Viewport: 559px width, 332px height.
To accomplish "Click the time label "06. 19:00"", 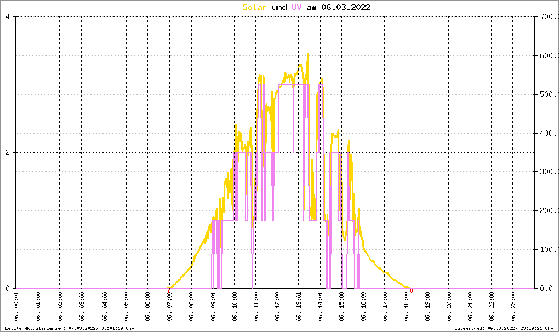I will [x=427, y=307].
